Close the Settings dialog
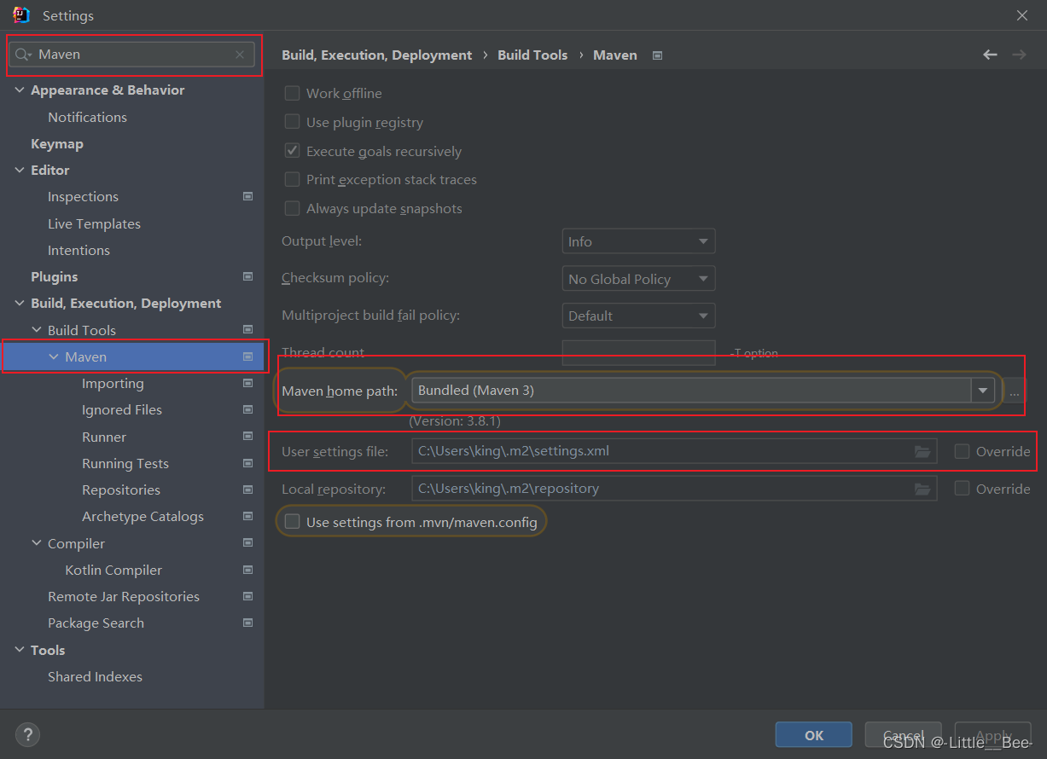Screen dimensions: 1047x759 1022,15
